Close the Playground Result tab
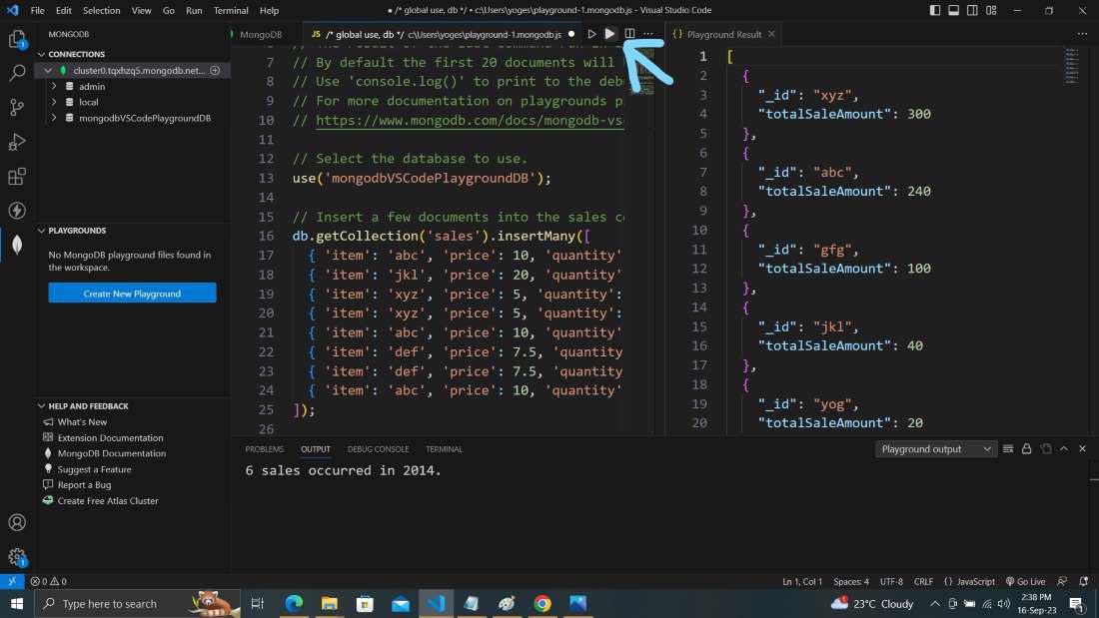This screenshot has height=618, width=1099. (771, 34)
